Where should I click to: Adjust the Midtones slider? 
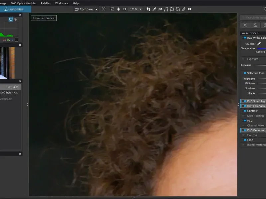262,83
